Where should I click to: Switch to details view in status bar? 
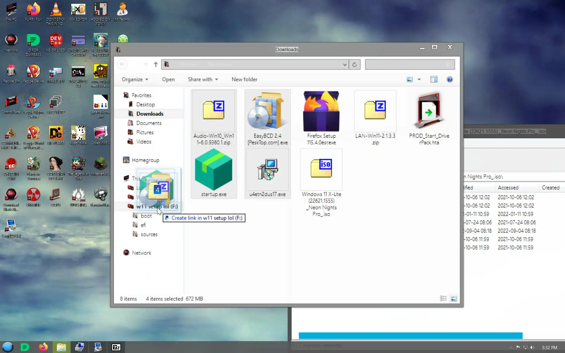[443, 299]
